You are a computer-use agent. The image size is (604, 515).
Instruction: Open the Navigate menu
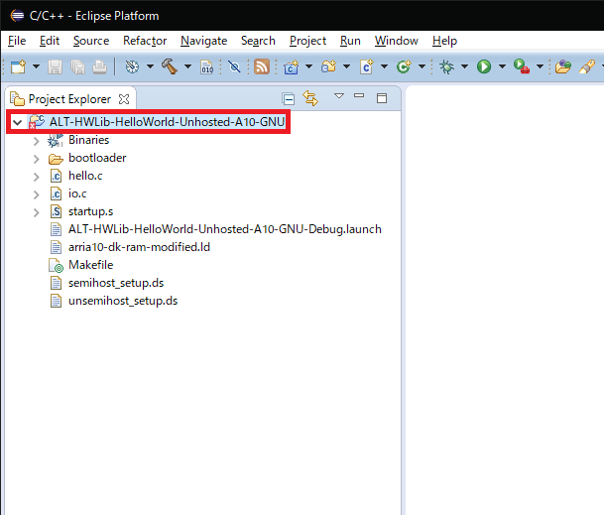[x=203, y=41]
